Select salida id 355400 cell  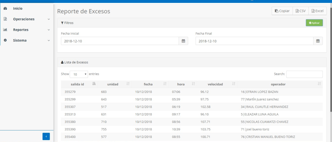[70, 137]
